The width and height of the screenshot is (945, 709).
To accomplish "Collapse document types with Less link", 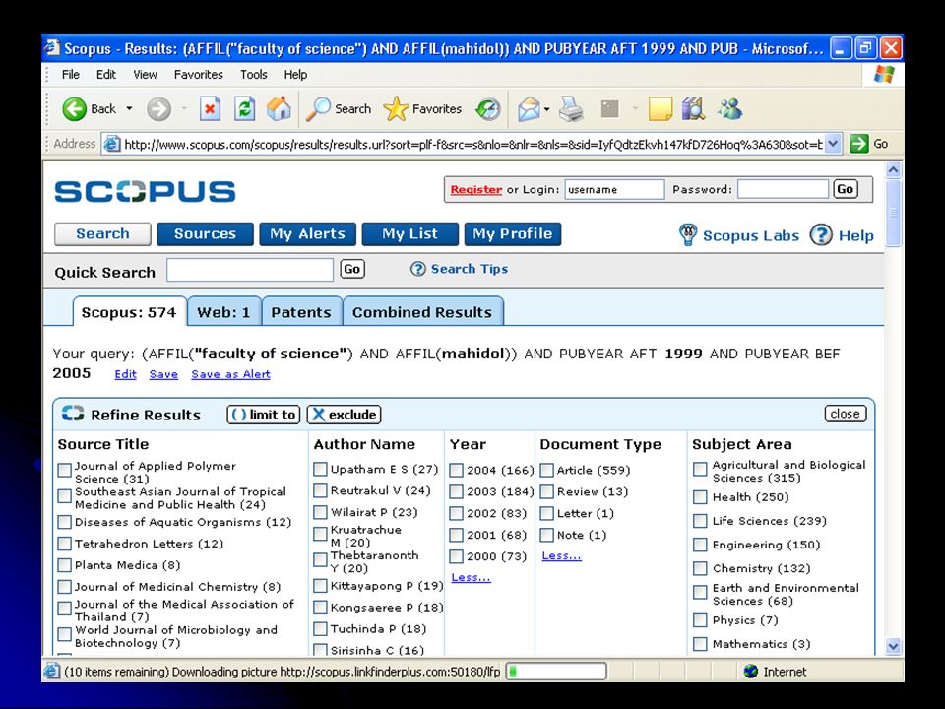I will pos(562,555).
